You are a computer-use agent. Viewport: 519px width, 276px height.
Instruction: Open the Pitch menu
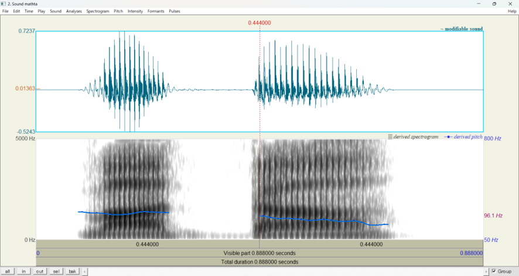pyautogui.click(x=118, y=11)
